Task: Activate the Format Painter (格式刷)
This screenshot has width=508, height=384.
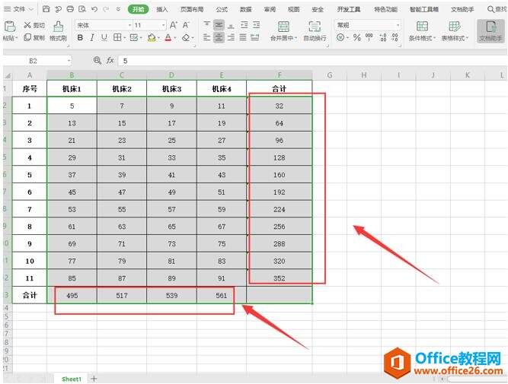Action: coord(58,31)
